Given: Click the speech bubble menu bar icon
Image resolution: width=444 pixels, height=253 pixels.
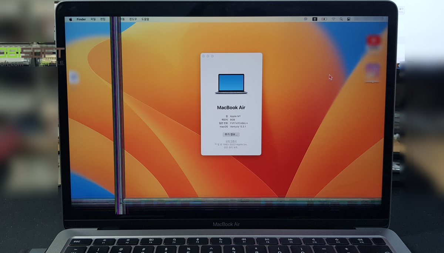Looking at the screenshot, I should [305, 19].
